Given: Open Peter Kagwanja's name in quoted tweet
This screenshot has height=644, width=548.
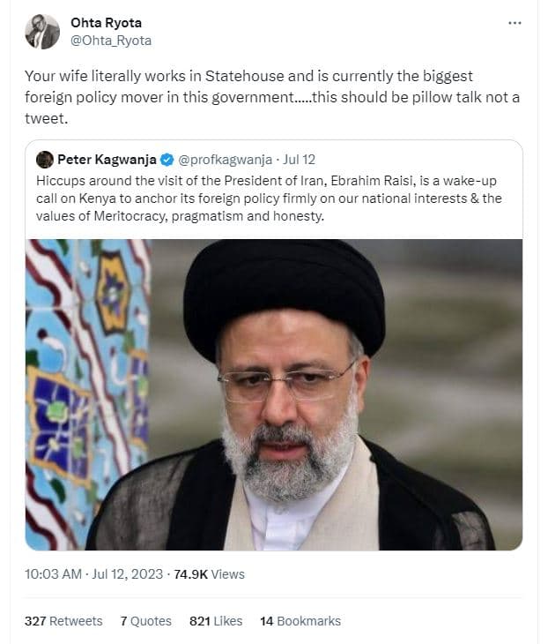Looking at the screenshot, I should tap(107, 160).
